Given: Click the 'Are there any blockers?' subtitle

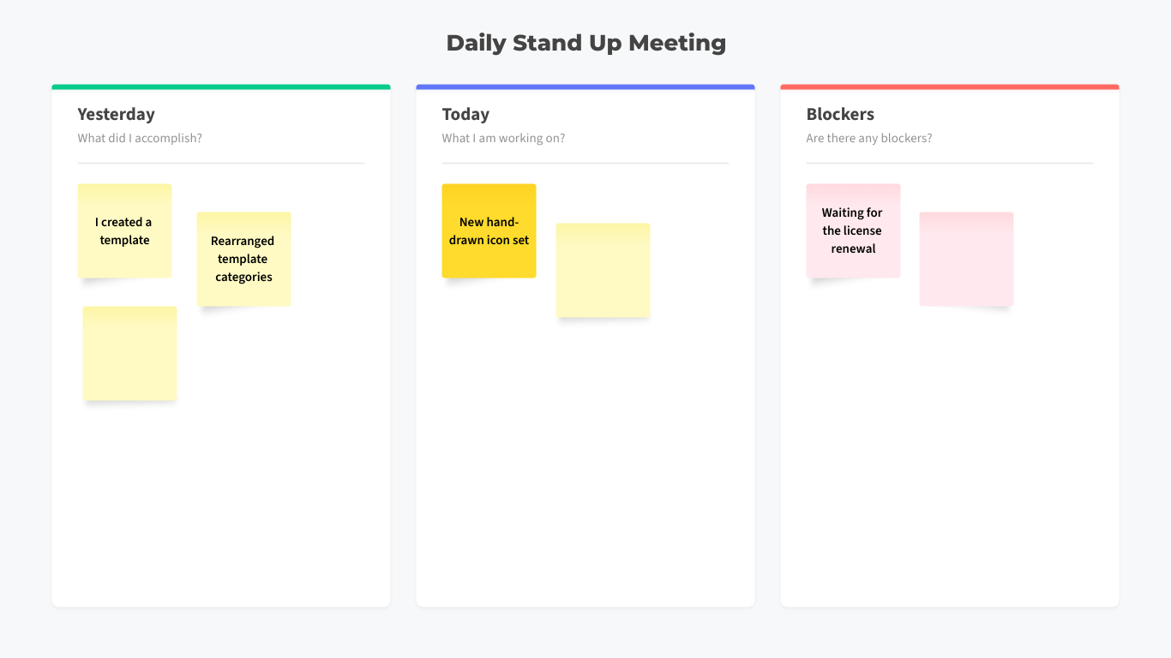Looking at the screenshot, I should [869, 138].
